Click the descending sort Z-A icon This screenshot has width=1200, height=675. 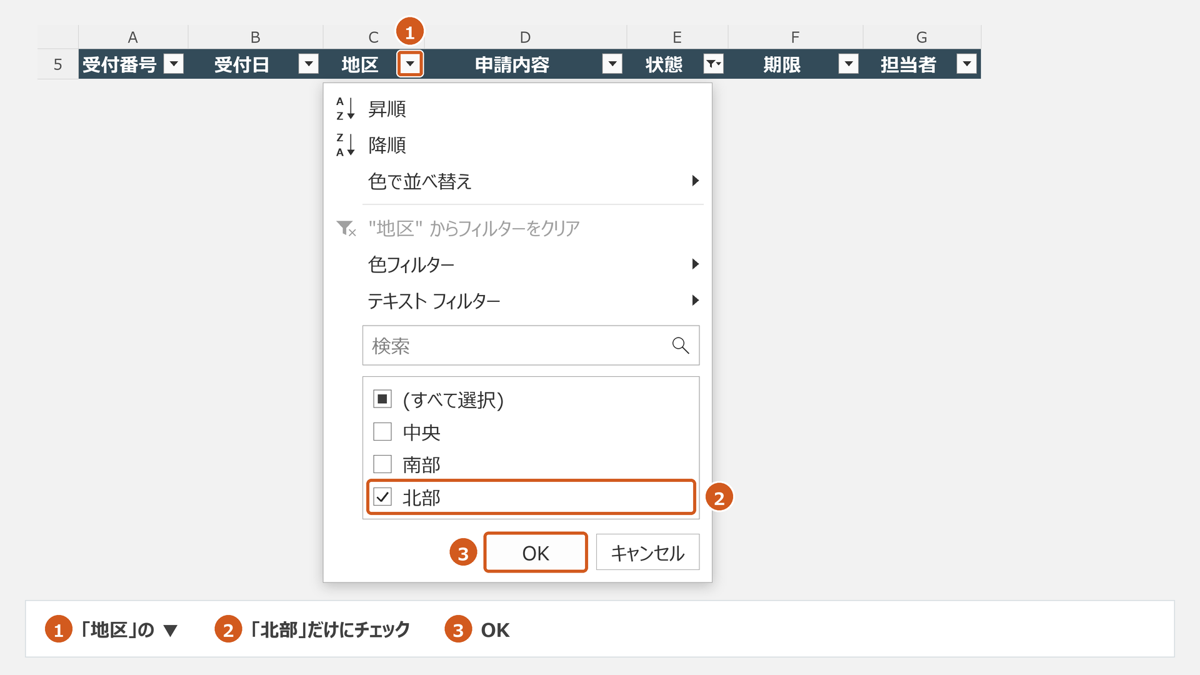pos(346,145)
